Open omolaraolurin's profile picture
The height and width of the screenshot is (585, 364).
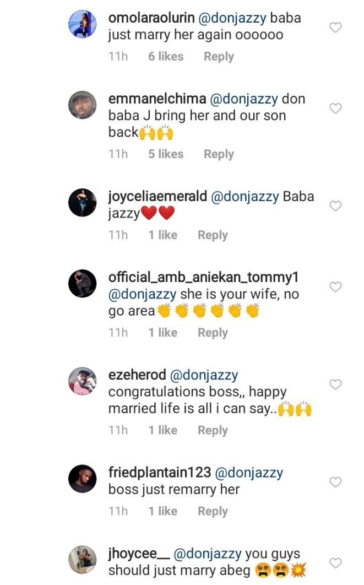pos(83,25)
